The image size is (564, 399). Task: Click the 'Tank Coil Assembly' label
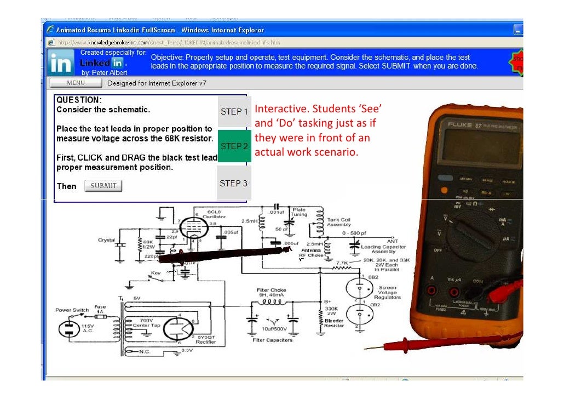point(338,222)
